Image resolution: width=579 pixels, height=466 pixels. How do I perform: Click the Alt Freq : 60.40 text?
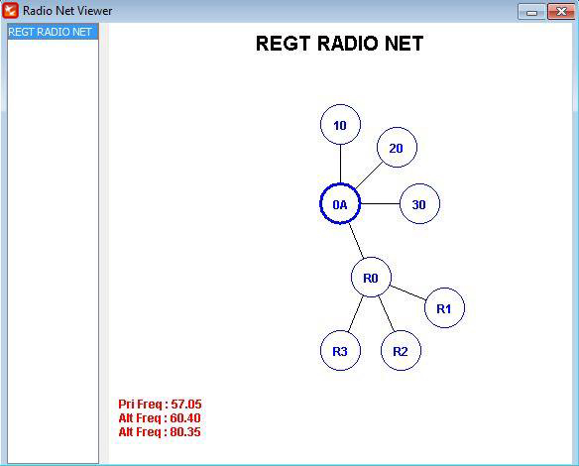160,418
